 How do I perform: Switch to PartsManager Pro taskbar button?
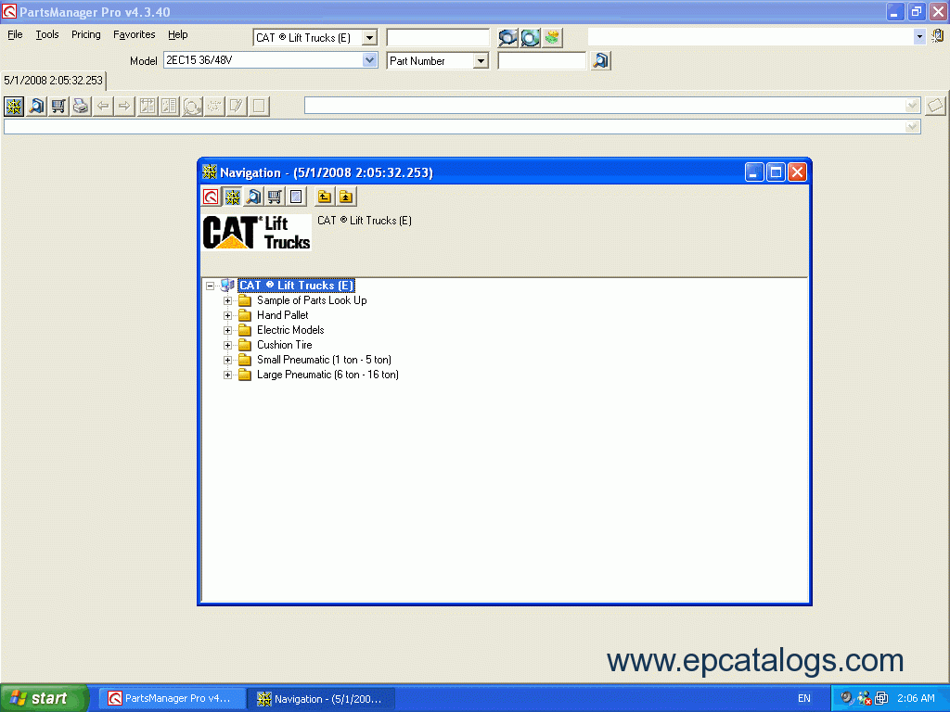[x=172, y=698]
